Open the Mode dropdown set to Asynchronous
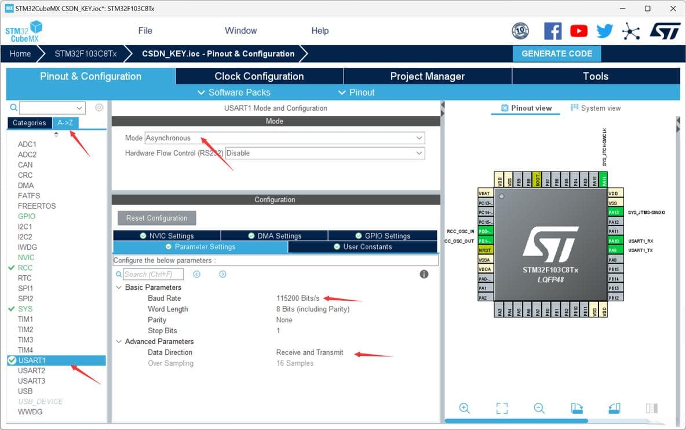Image resolution: width=686 pixels, height=430 pixels. point(285,139)
